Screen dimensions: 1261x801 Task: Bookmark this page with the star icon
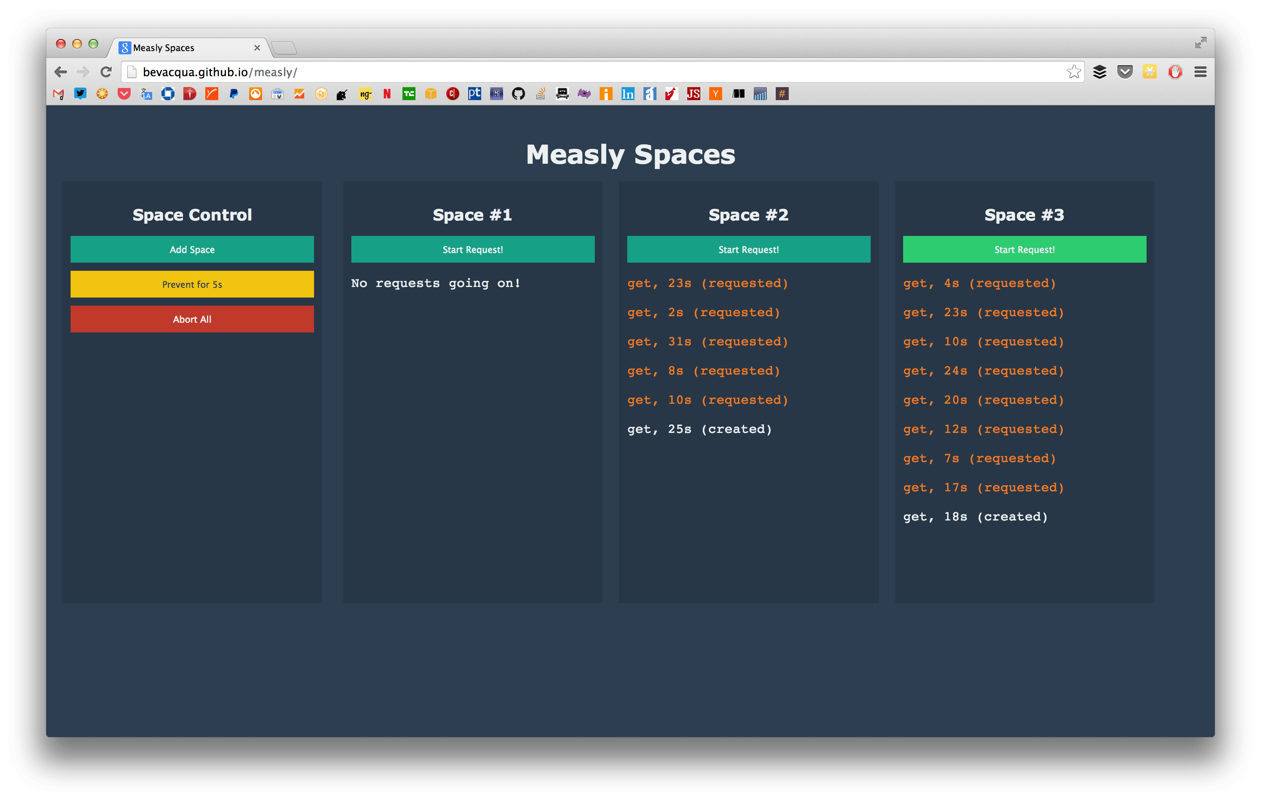coord(1074,72)
